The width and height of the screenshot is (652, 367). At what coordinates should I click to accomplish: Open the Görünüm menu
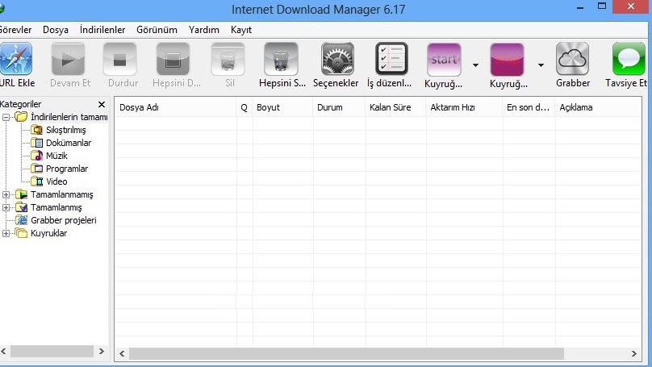click(157, 30)
